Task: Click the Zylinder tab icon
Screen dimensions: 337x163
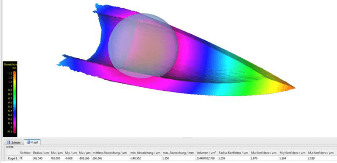Action: coord(9,142)
